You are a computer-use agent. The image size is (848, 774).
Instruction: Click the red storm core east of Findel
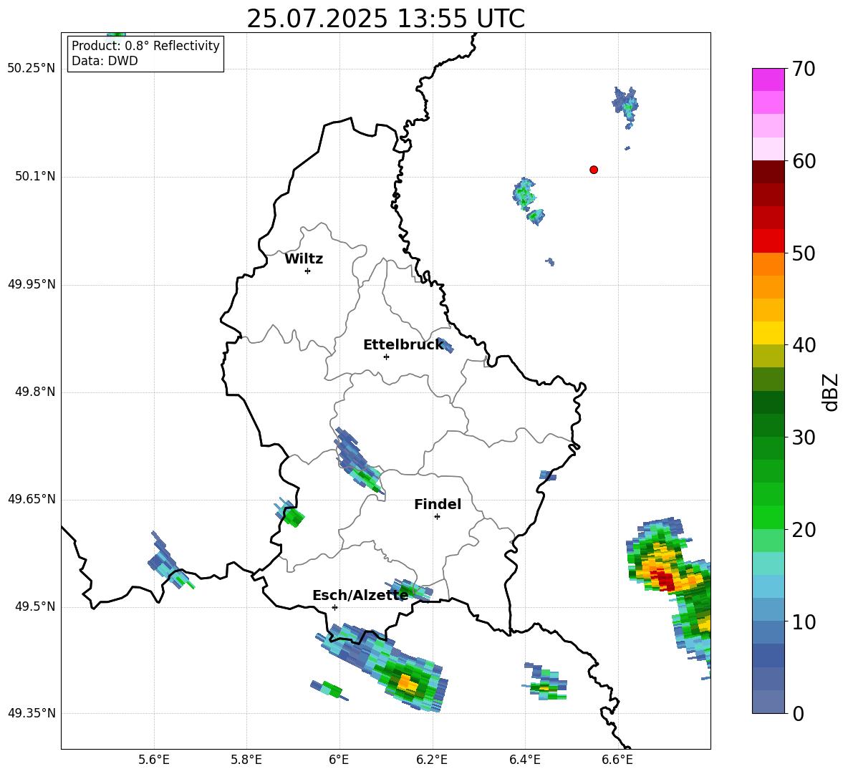coord(663,579)
